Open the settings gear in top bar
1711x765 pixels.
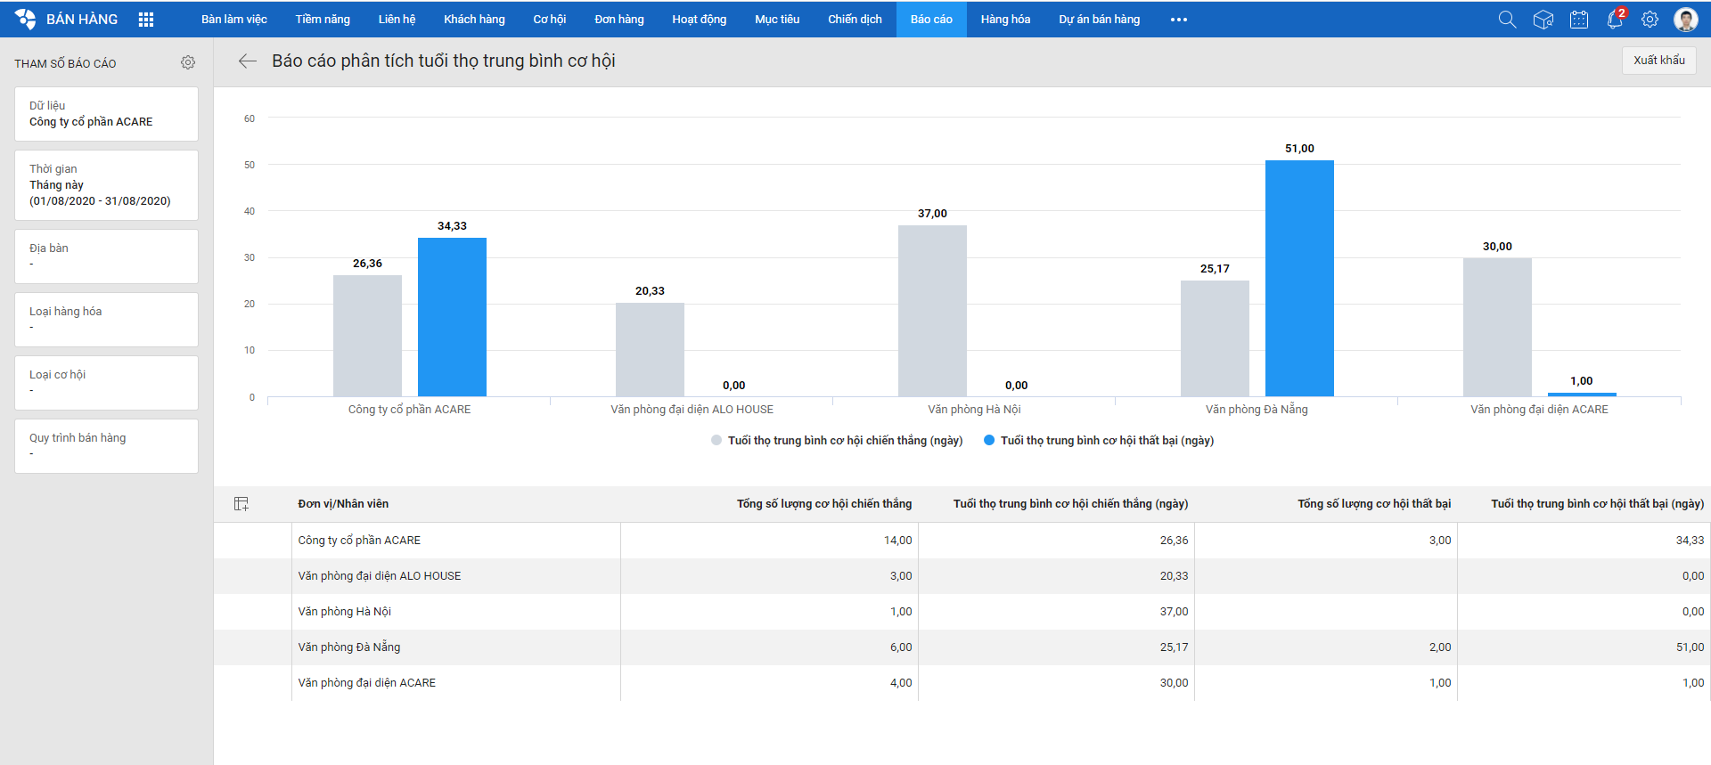pos(1650,20)
